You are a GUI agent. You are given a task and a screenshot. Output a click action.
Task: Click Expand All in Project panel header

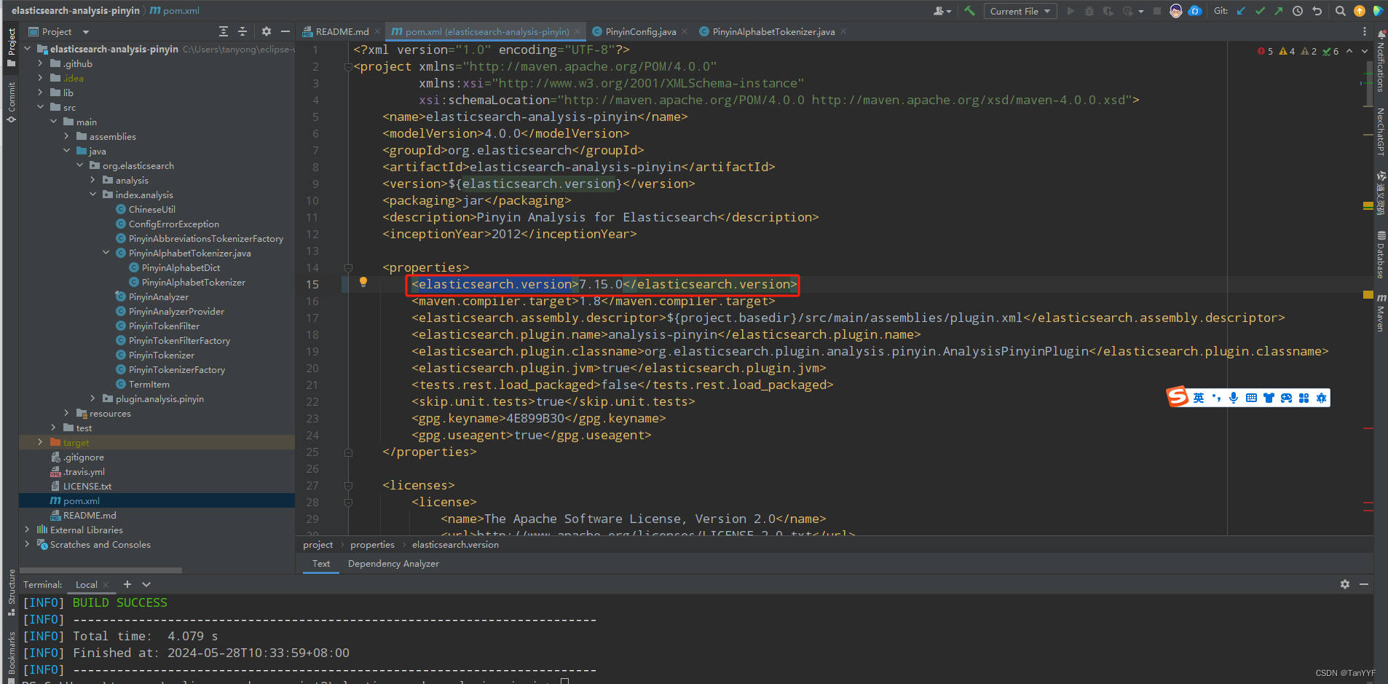224,31
